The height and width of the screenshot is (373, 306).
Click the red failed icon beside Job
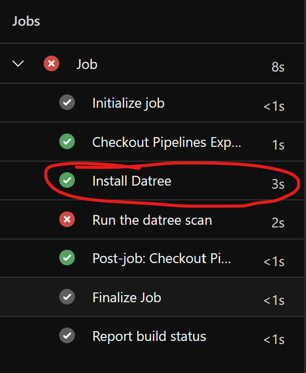(51, 64)
